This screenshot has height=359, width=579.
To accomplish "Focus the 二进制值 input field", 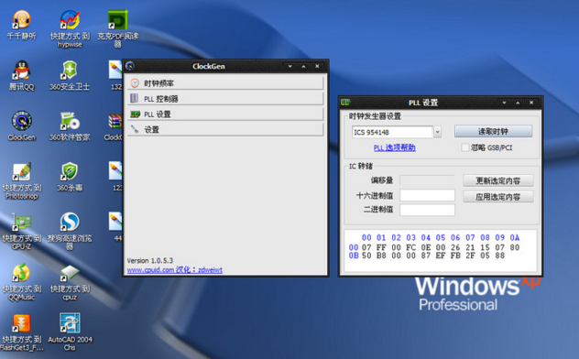I will (427, 210).
